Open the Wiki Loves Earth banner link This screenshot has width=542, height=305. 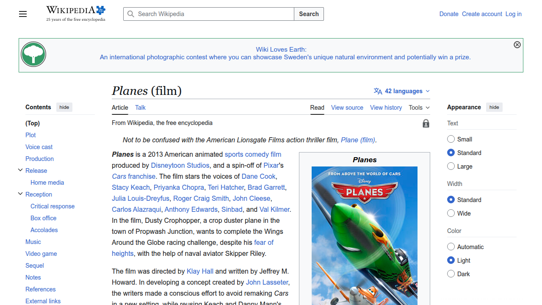click(x=285, y=53)
